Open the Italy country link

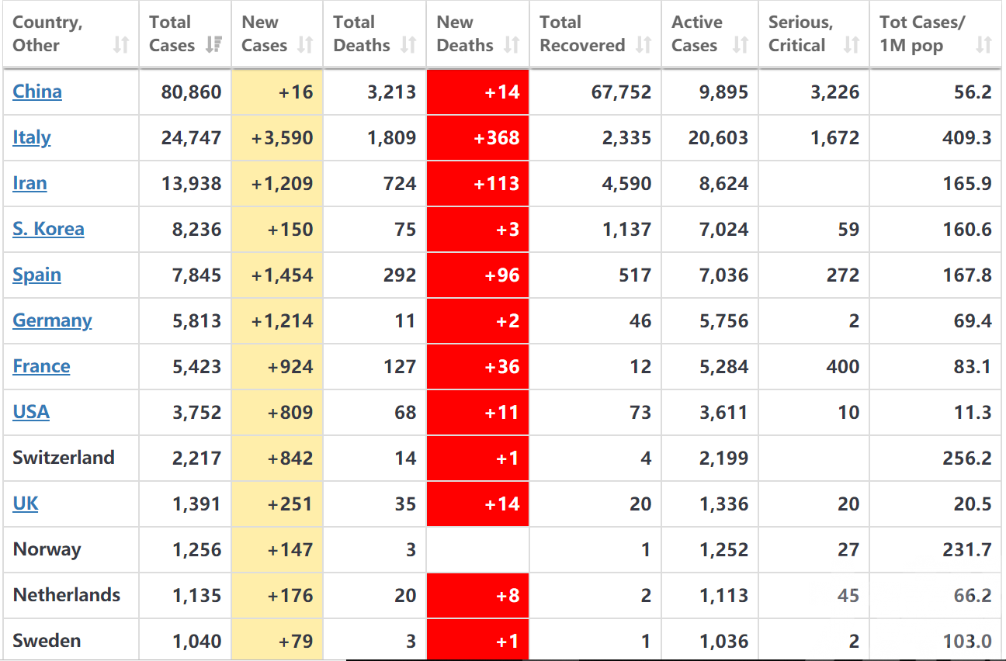pos(32,137)
